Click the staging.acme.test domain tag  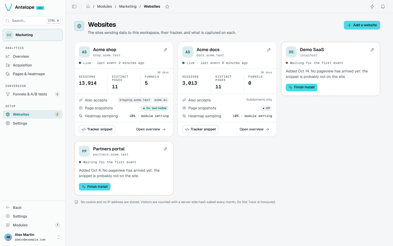pyautogui.click(x=135, y=100)
